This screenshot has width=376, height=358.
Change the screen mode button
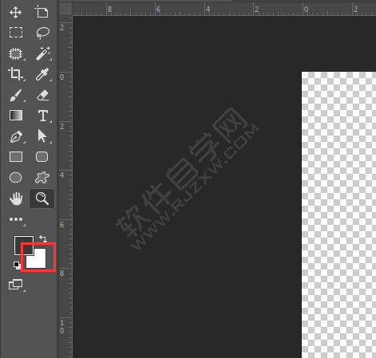point(16,285)
